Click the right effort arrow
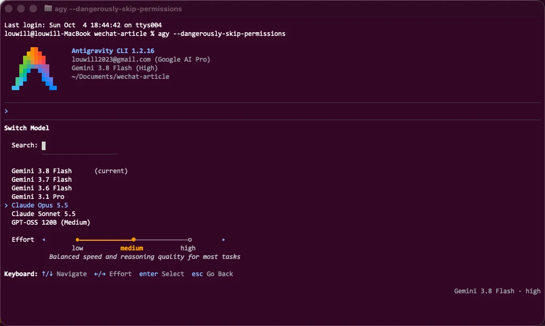 [223, 240]
